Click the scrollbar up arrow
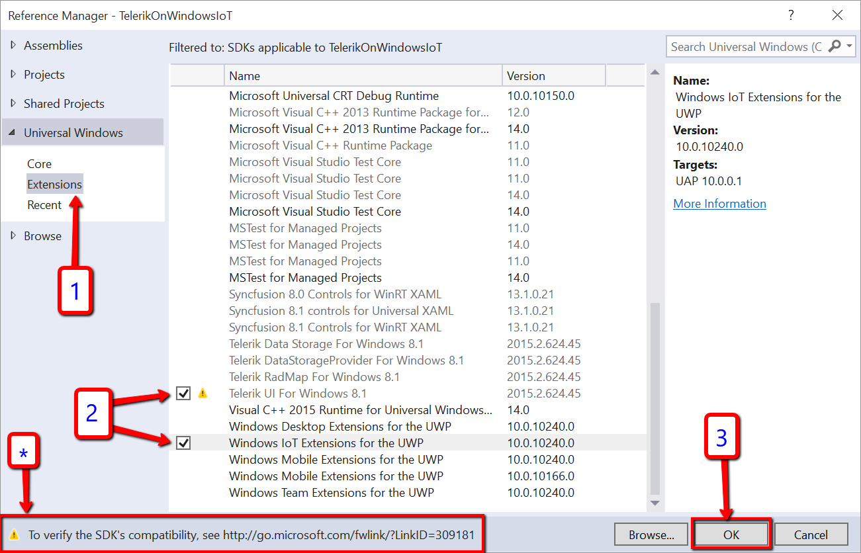The height and width of the screenshot is (553, 861). pos(655,72)
